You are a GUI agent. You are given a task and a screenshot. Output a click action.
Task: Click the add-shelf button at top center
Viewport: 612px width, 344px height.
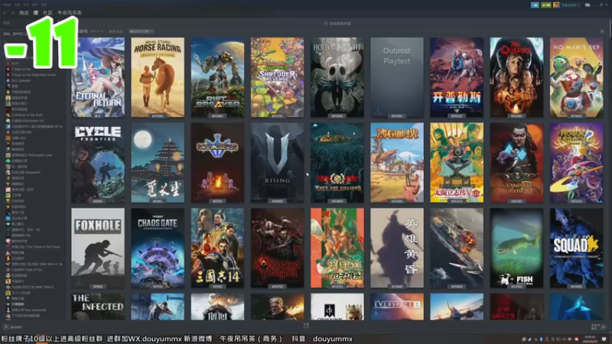pyautogui.click(x=337, y=24)
